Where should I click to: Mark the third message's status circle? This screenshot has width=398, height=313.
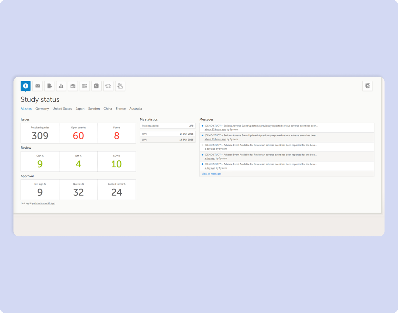click(x=203, y=145)
